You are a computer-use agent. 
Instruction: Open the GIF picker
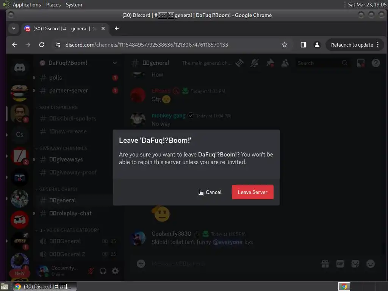(x=340, y=264)
